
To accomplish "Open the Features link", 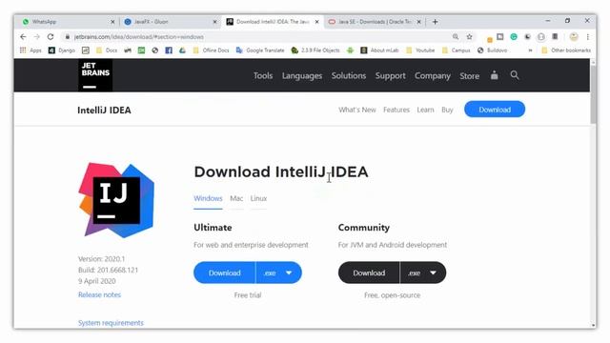I will (x=396, y=110).
